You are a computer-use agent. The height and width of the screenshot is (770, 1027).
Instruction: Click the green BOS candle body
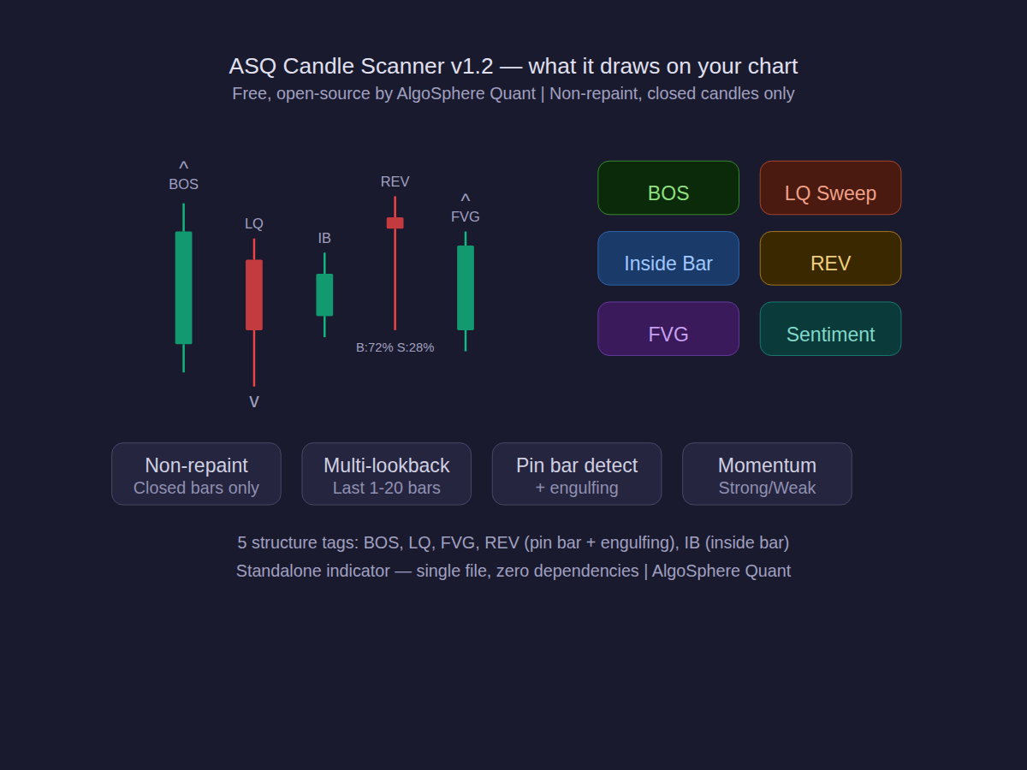[x=183, y=287]
